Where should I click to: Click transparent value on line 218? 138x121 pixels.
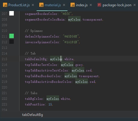pos(89,76)
